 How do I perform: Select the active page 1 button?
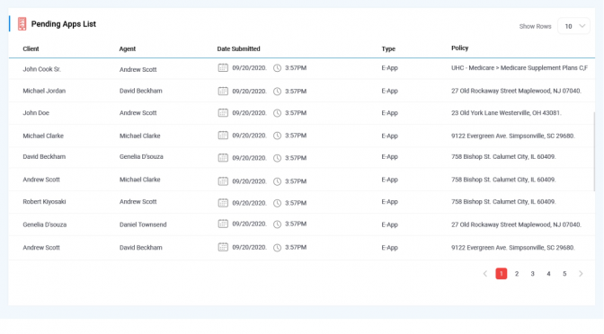(x=502, y=274)
